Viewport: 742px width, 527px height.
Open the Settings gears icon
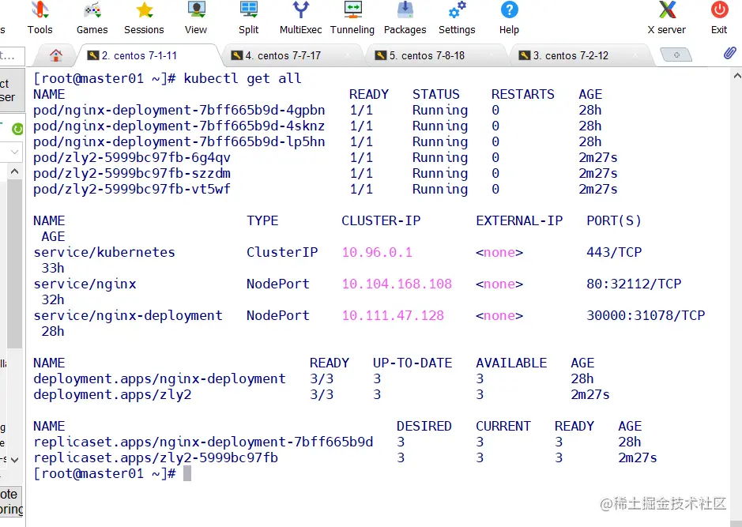457,10
